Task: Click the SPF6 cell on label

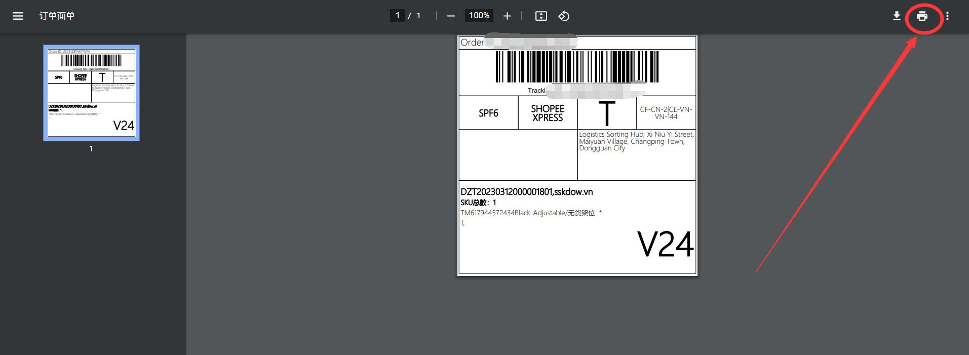Action: (488, 113)
